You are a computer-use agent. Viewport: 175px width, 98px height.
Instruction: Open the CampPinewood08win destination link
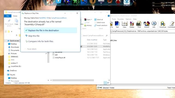pyautogui.click(x=59, y=18)
